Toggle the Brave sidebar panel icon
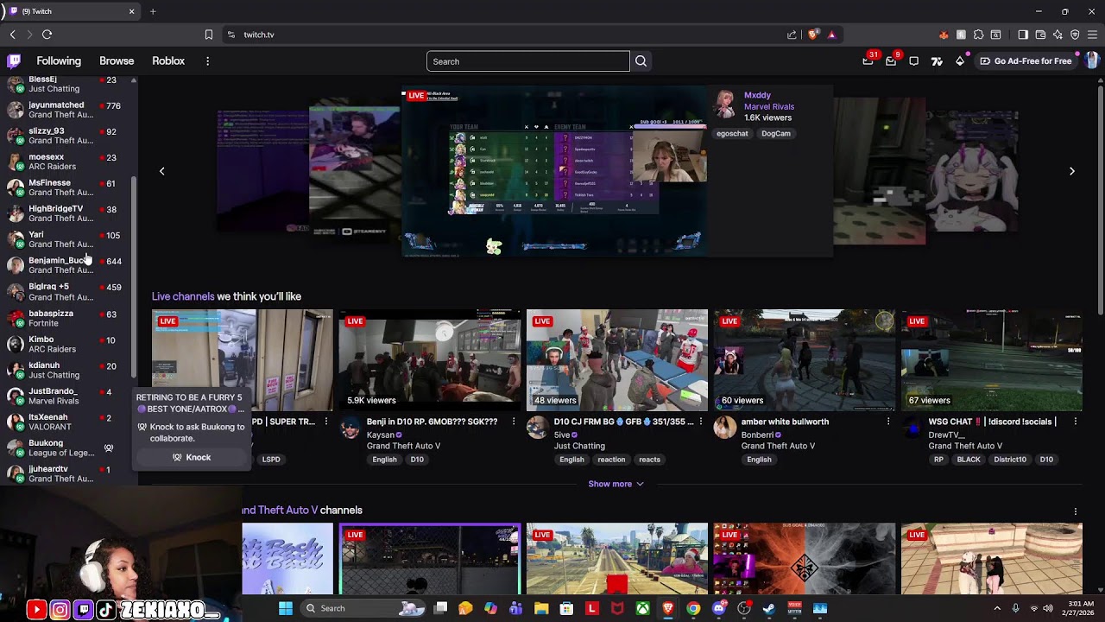This screenshot has width=1105, height=622. click(x=1023, y=35)
